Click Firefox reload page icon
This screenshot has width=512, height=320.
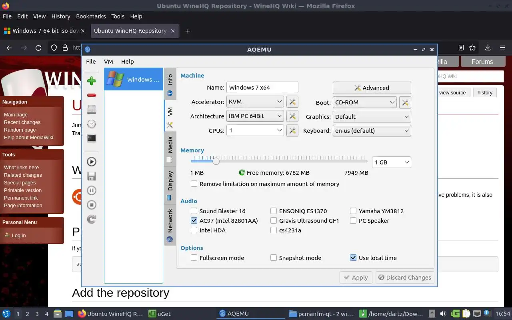coord(38,48)
